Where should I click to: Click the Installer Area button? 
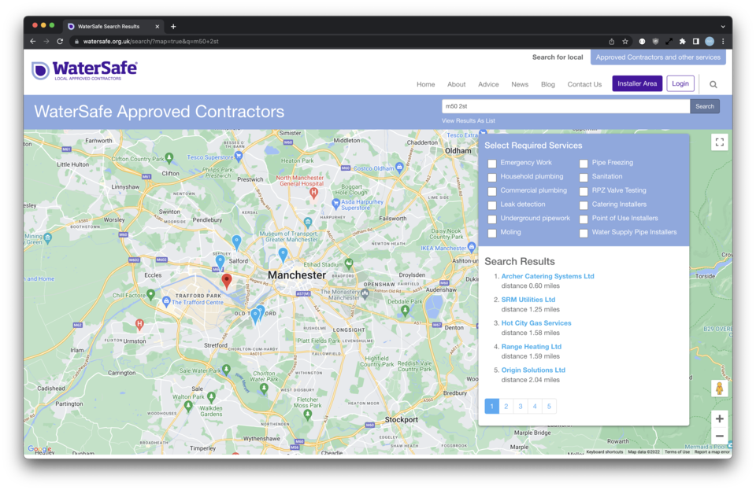(637, 83)
